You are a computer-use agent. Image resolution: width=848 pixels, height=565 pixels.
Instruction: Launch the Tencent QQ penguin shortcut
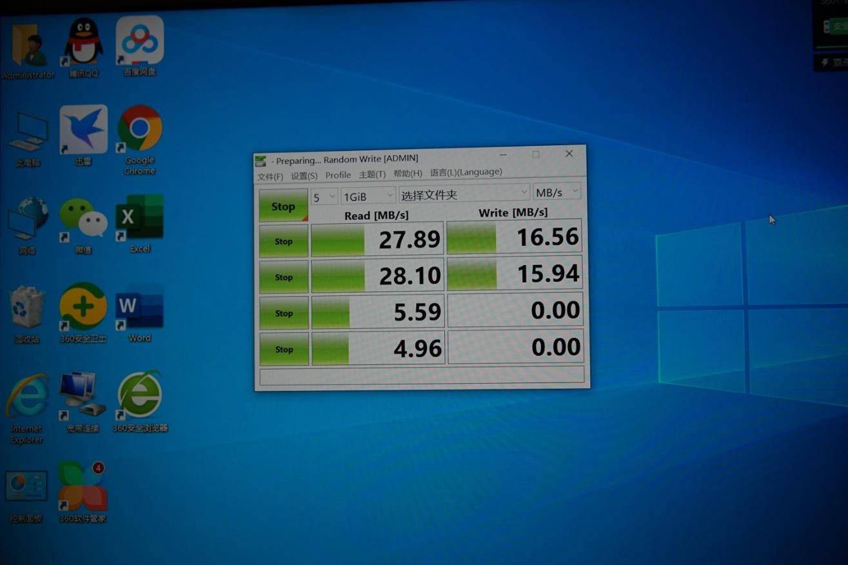(x=84, y=48)
